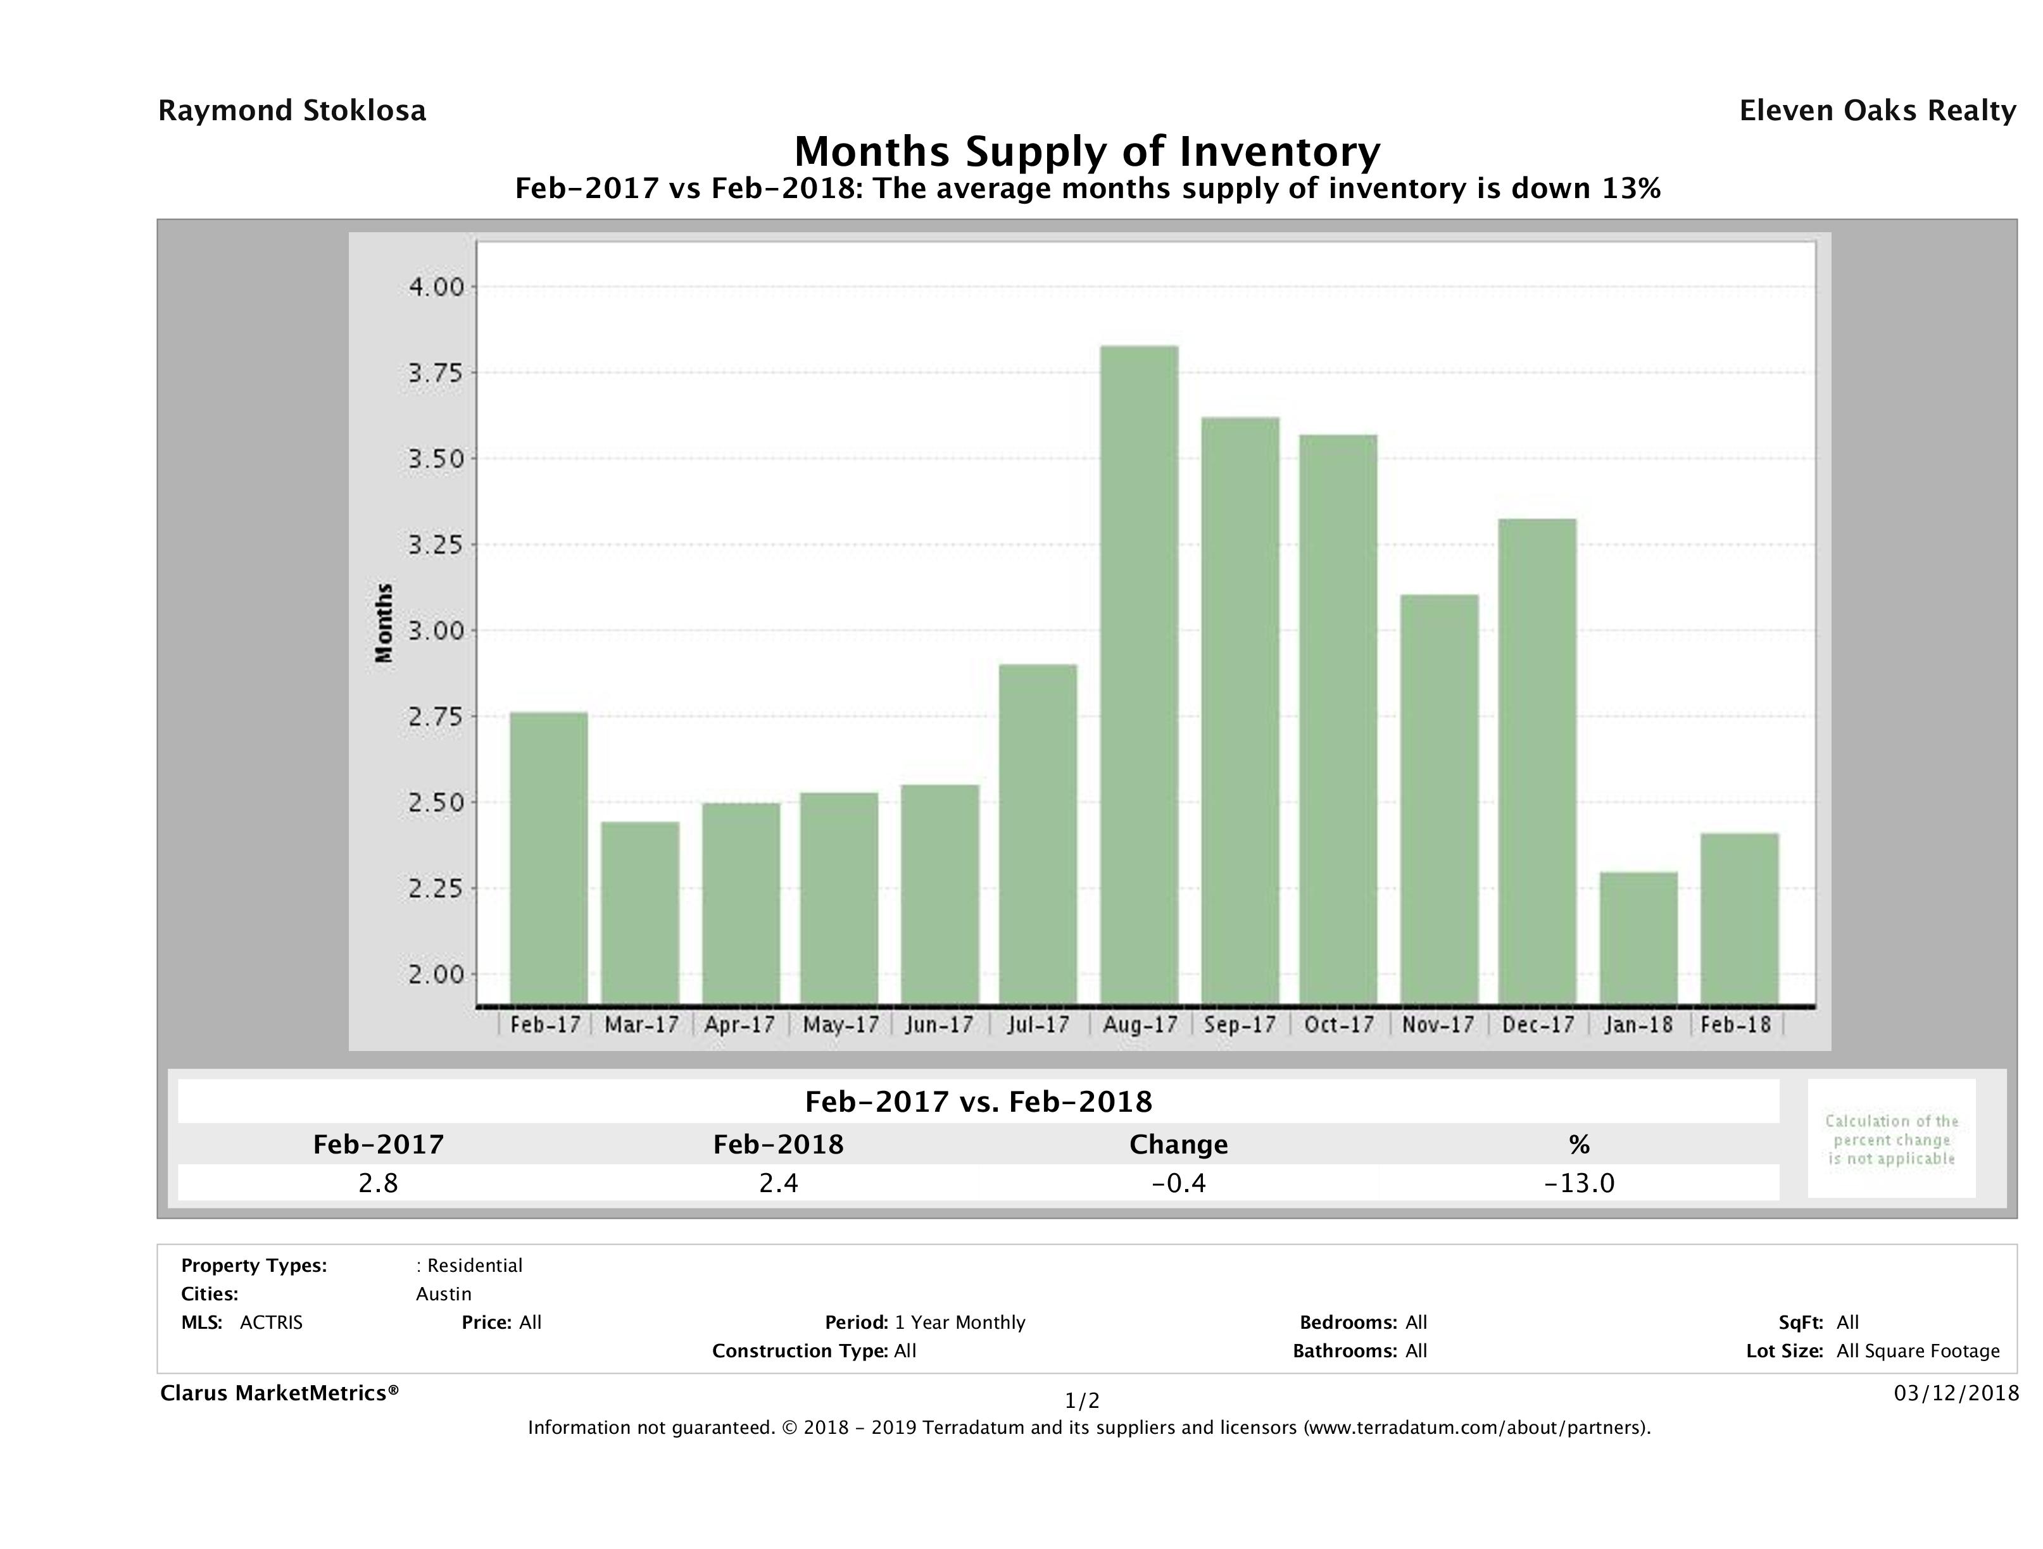Image resolution: width=2043 pixels, height=1549 pixels.
Task: Click the Dec-17 bar
Action: point(1537,761)
